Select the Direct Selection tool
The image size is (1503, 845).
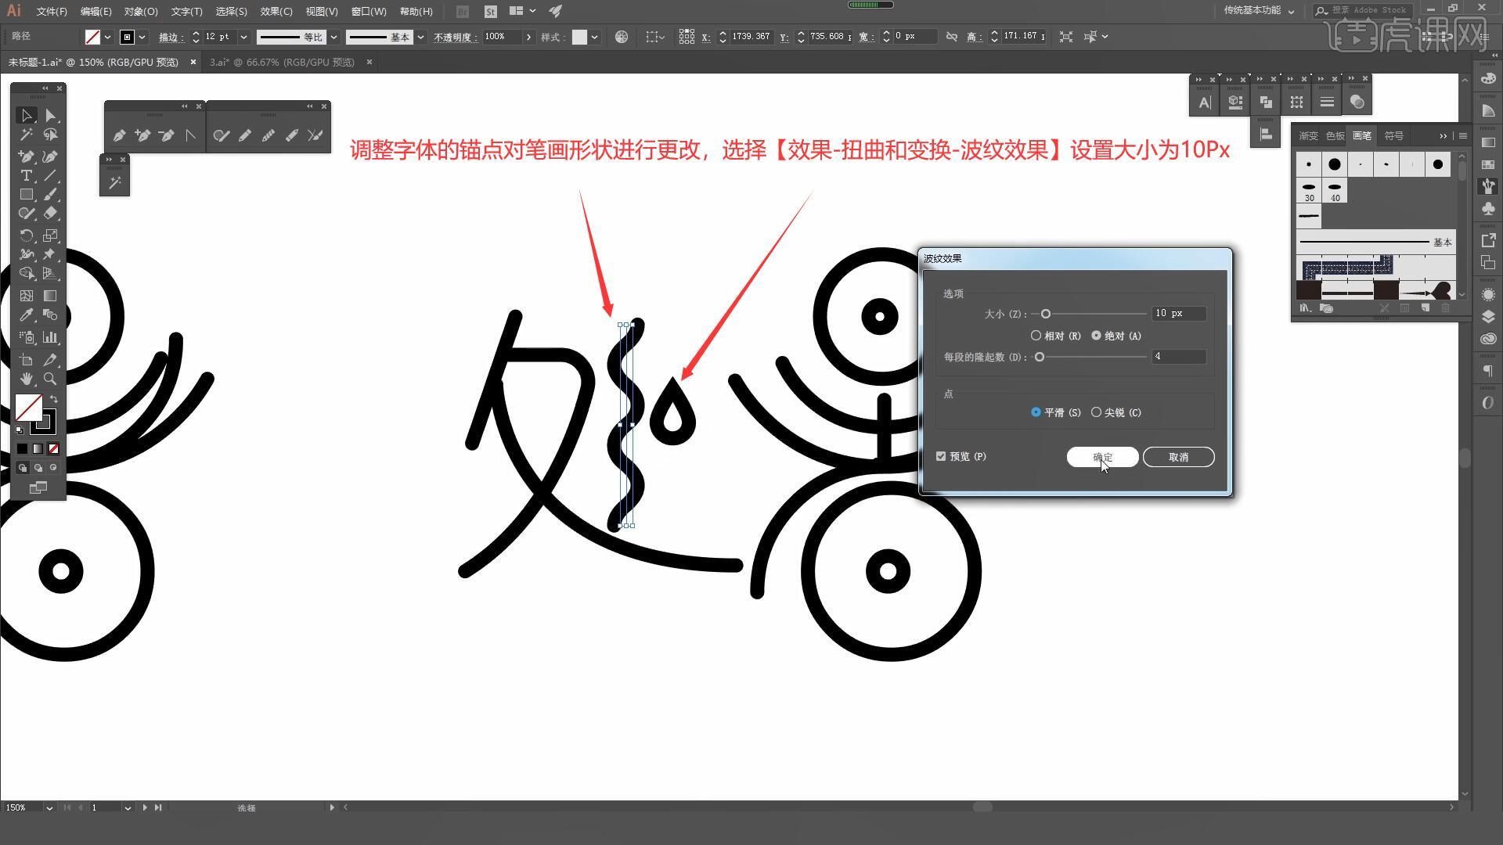(x=50, y=116)
